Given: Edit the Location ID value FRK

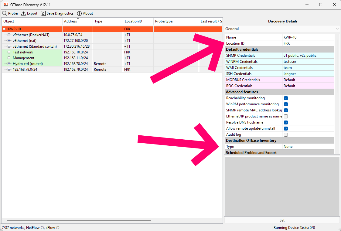Looking at the screenshot, I should [x=308, y=43].
